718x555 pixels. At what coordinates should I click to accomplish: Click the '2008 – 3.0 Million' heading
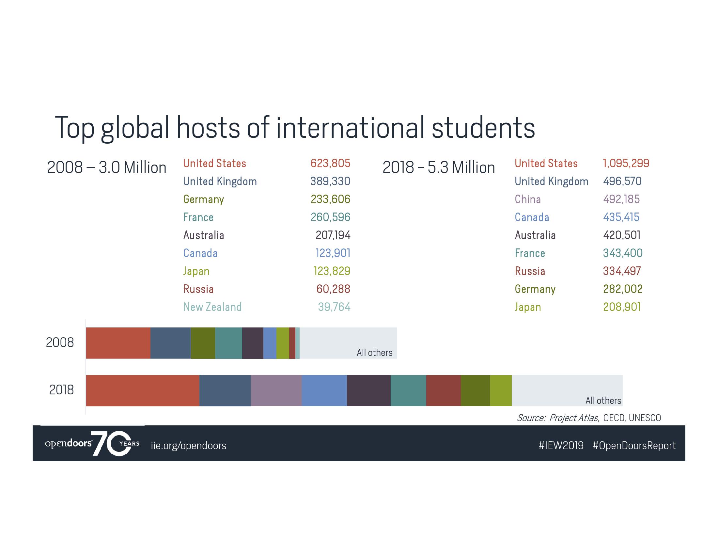106,168
